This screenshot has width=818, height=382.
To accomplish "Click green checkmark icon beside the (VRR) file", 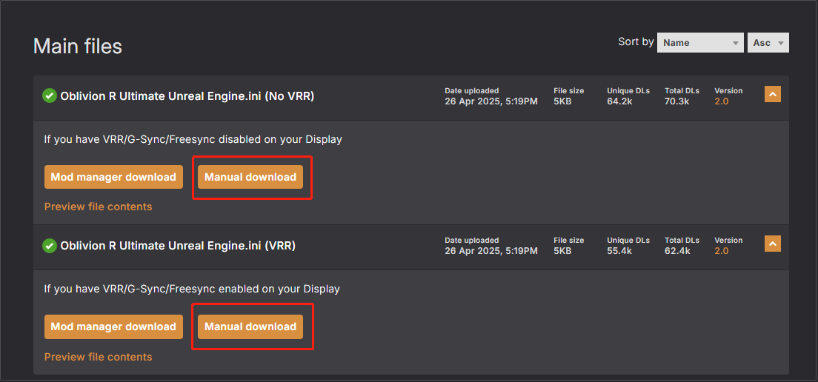I will click(50, 246).
